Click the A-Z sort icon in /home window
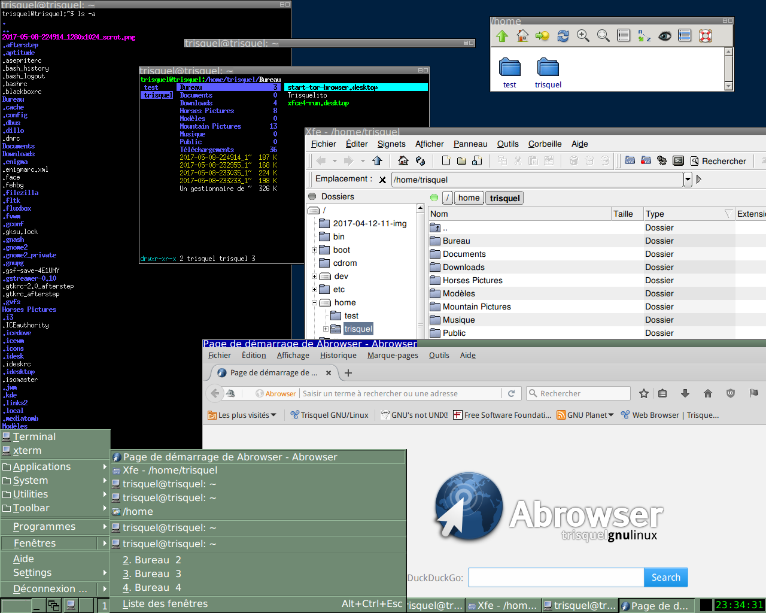This screenshot has height=613, width=766. pyautogui.click(x=644, y=36)
